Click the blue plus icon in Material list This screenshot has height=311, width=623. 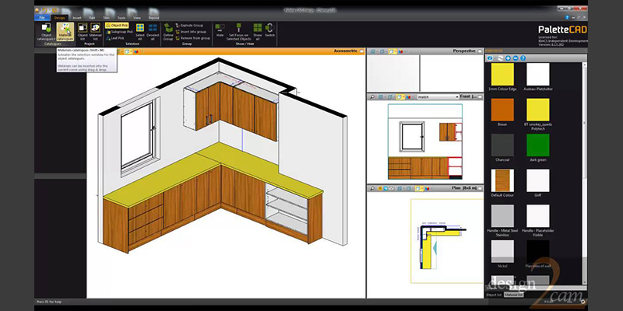[509, 58]
